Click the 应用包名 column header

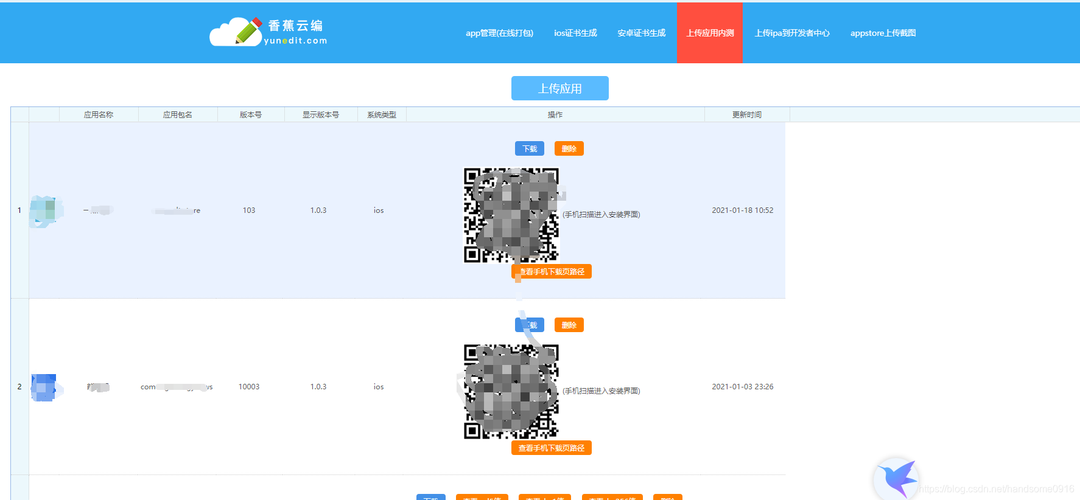pos(178,114)
